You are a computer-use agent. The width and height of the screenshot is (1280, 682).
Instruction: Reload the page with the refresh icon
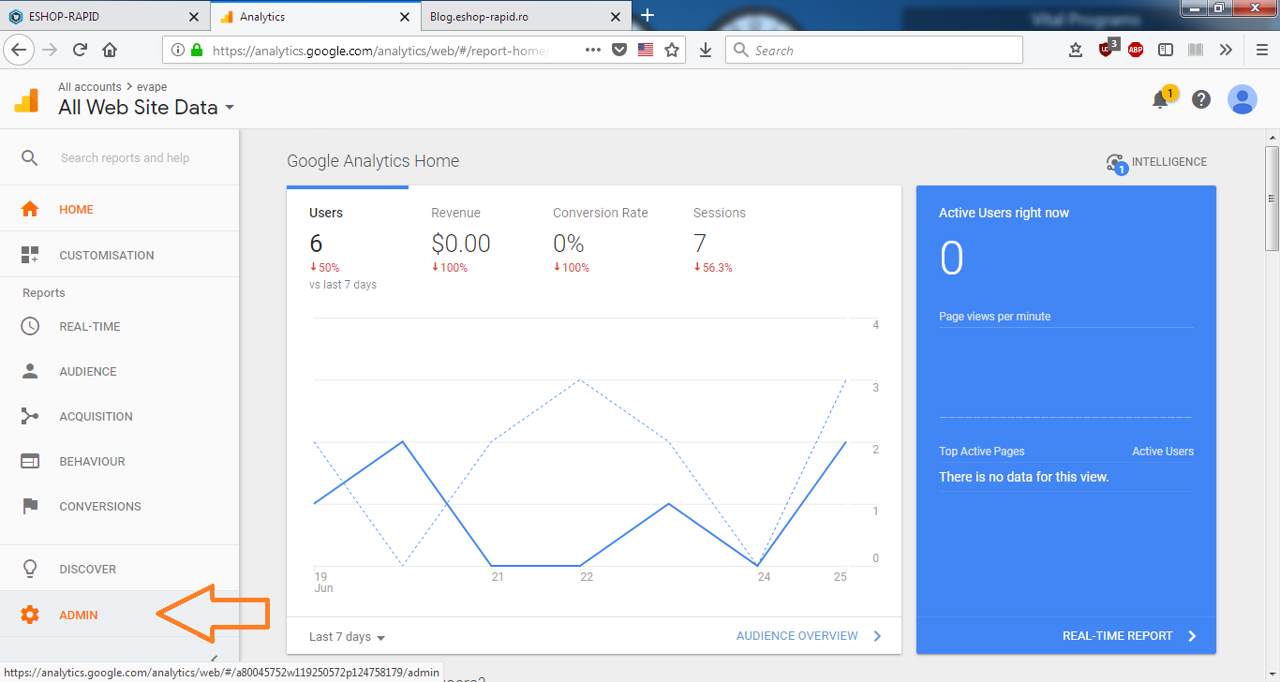click(x=81, y=51)
